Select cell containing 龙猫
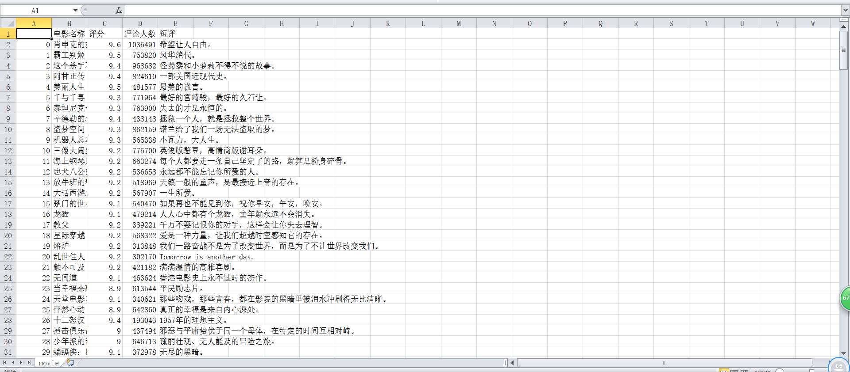850x372 pixels. (70, 214)
